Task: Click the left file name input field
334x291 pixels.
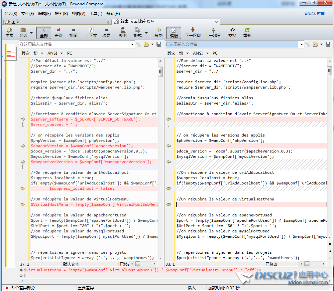Action: (x=74, y=44)
